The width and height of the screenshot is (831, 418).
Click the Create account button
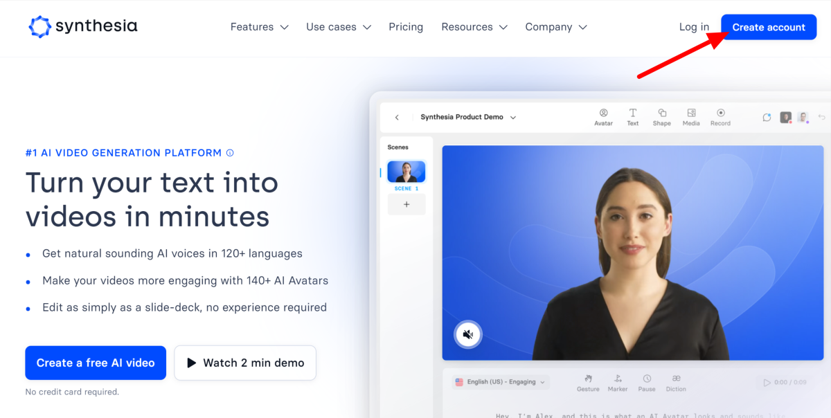769,27
